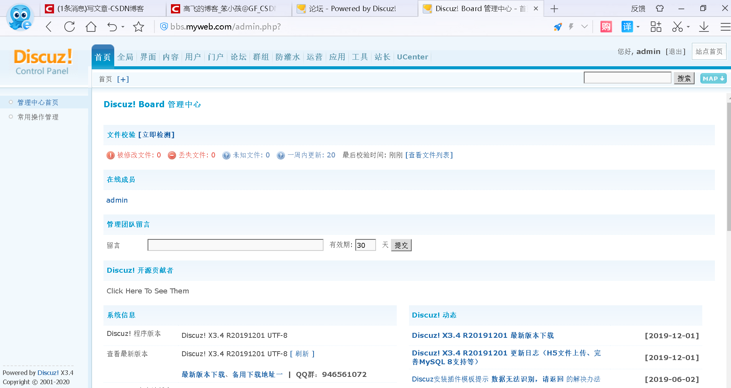Open the 内容 admin menu
Image resolution: width=731 pixels, height=388 pixels.
[x=171, y=57]
